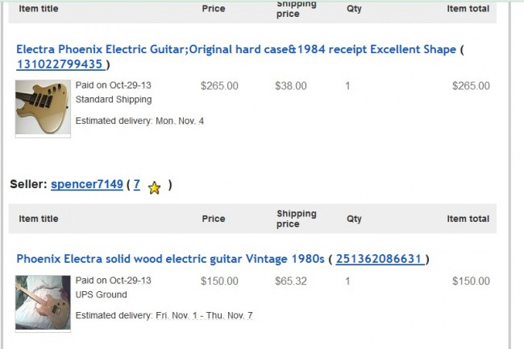The image size is (524, 349).
Task: Open the gold Electra Phoenix guitar thumbnail
Action: tap(43, 107)
